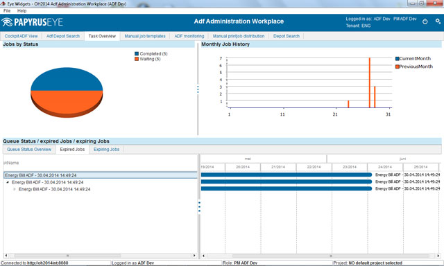
Task: Select the PreviousMonth legend marker
Action: 397,66
